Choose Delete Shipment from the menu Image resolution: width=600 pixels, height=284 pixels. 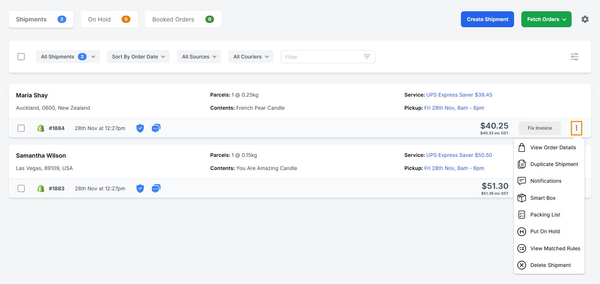(550, 265)
